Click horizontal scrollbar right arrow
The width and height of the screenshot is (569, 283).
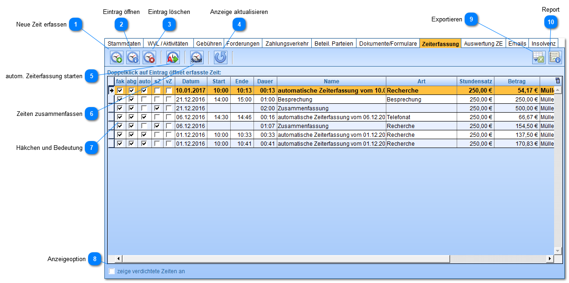(x=550, y=258)
